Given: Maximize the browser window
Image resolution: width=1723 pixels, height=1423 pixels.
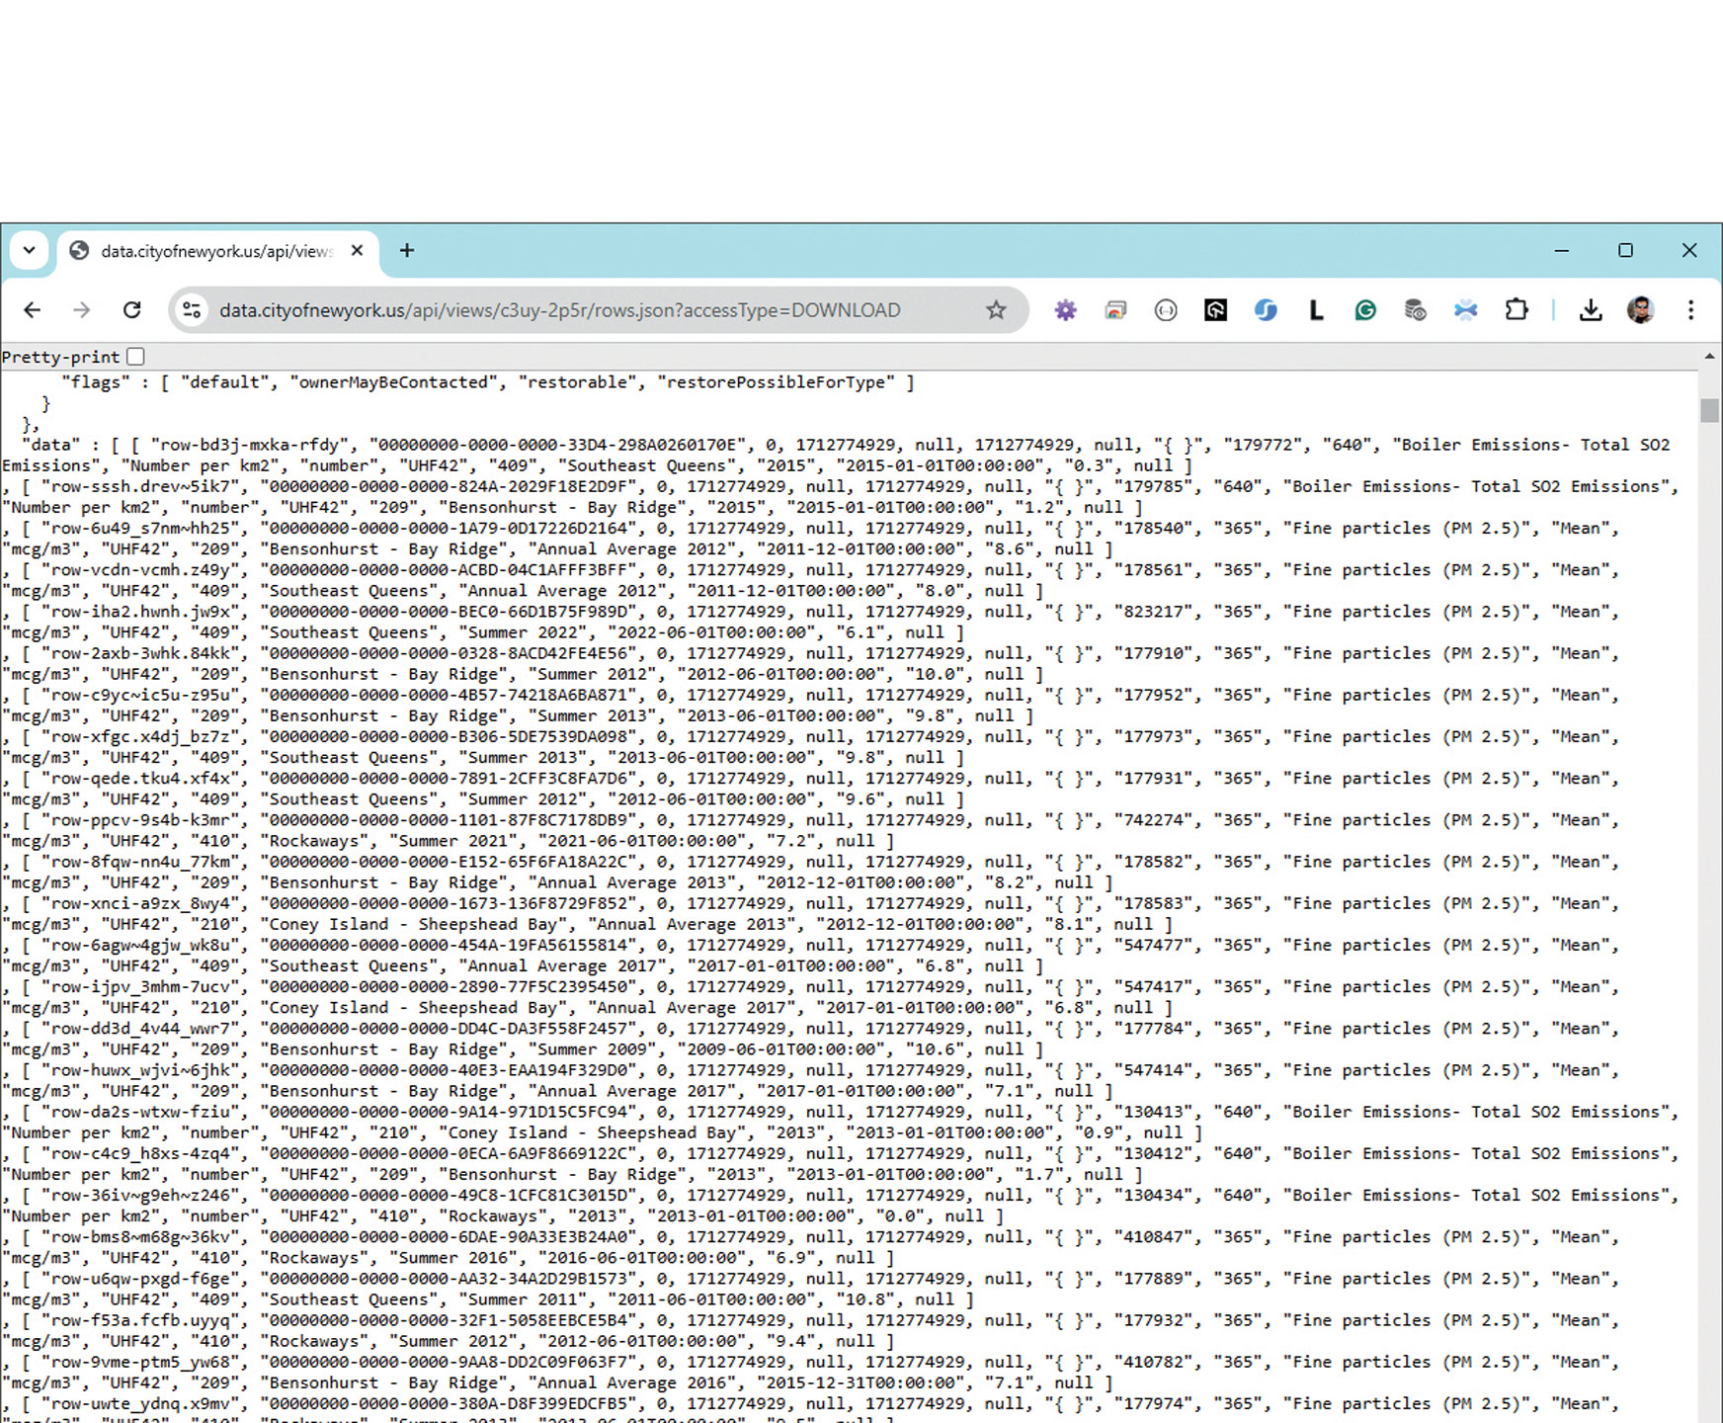Looking at the screenshot, I should click(1625, 251).
